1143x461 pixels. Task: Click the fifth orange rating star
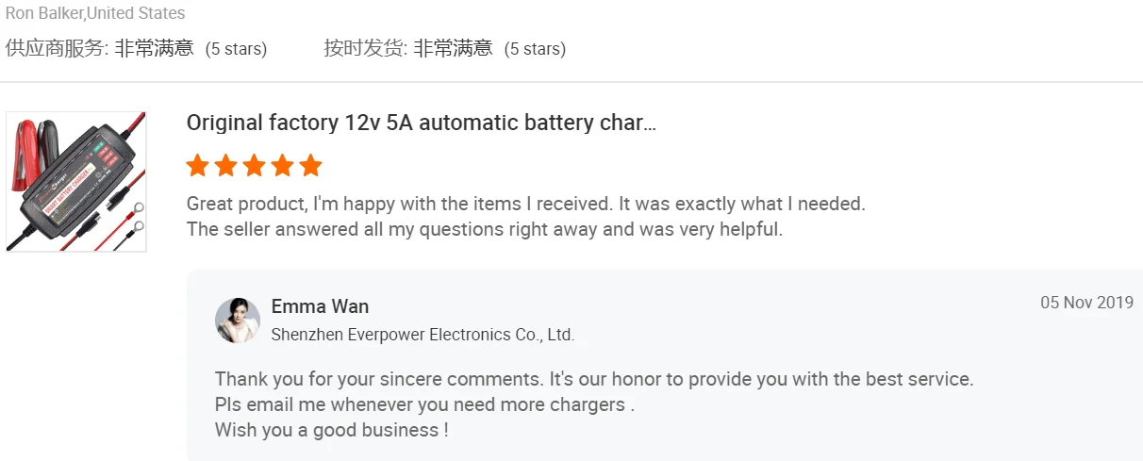(310, 167)
